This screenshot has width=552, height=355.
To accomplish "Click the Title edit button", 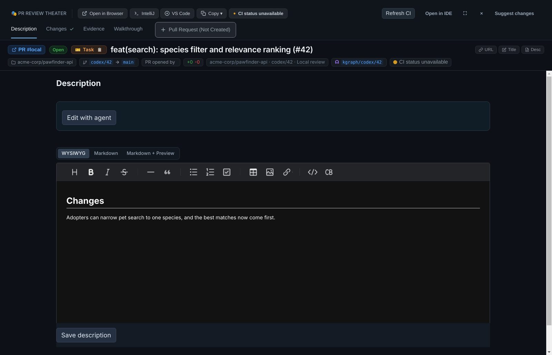I will pyautogui.click(x=509, y=50).
